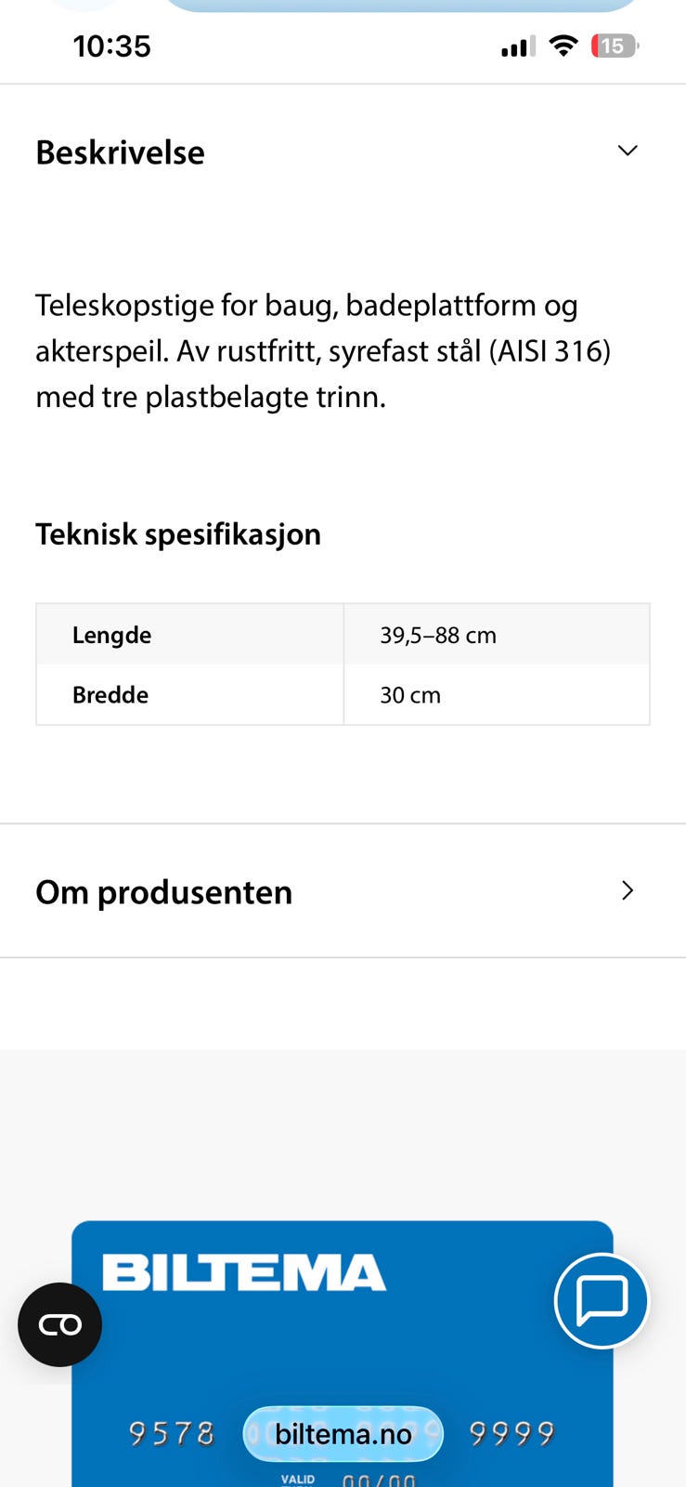Tap the Teknisk spesifikasjon heading
The width and height of the screenshot is (686, 1487).
coord(178,534)
